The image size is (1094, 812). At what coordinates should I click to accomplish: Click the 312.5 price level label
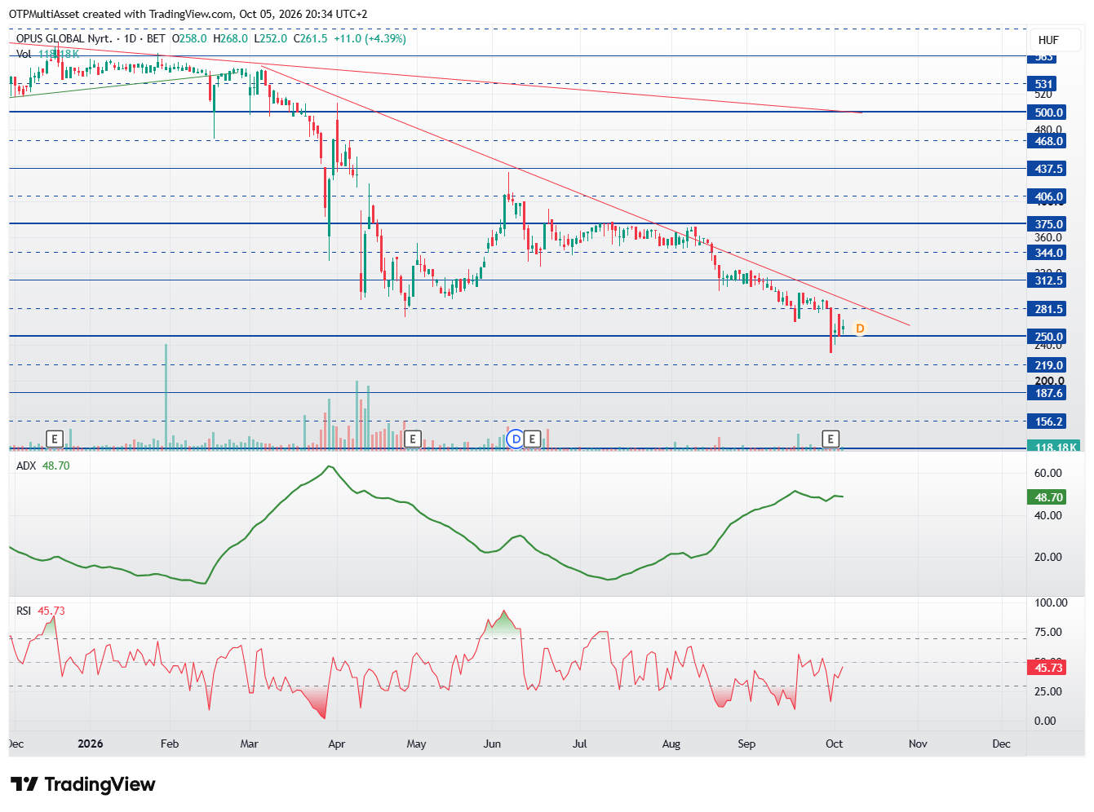1048,280
